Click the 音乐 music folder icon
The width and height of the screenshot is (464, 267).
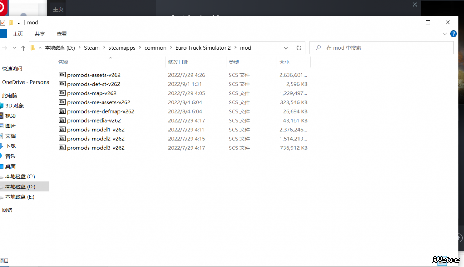tap(1, 156)
